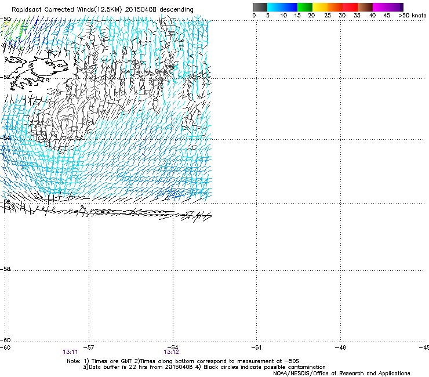Image resolution: width=429 pixels, height=377 pixels.
Task: Click the latitude axis label -58
Action: [5, 269]
